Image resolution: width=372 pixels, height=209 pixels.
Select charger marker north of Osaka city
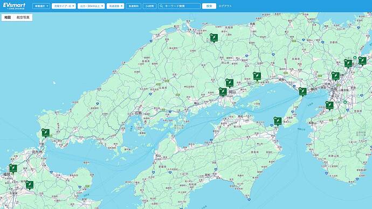[335, 76]
